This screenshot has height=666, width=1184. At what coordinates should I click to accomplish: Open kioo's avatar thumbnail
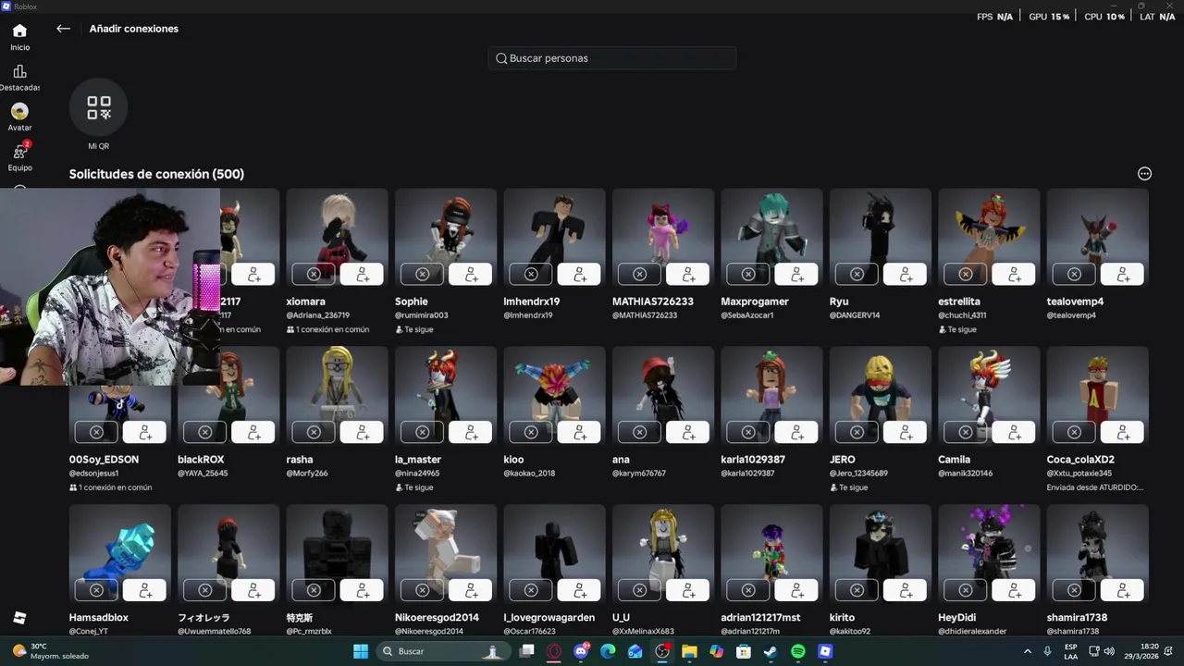(555, 396)
